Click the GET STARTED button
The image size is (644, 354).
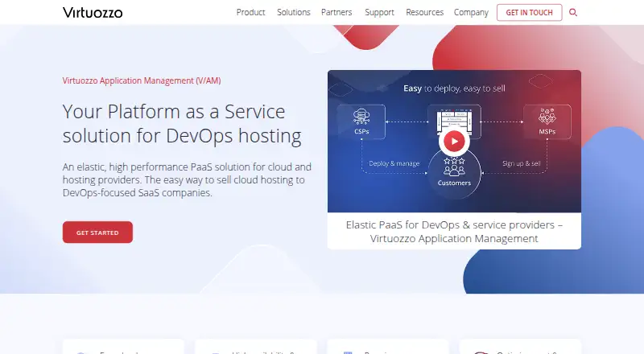click(97, 233)
